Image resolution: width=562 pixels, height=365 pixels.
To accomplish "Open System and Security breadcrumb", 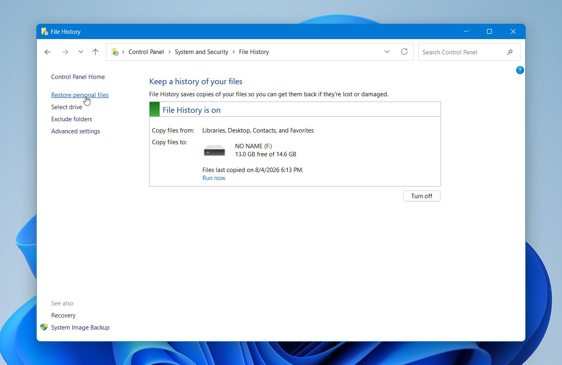I will tap(201, 52).
